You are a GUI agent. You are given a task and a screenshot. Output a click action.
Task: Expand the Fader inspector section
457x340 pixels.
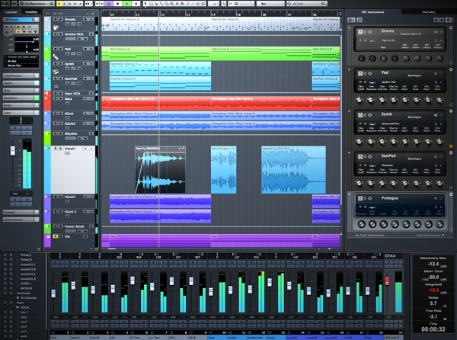(21, 113)
